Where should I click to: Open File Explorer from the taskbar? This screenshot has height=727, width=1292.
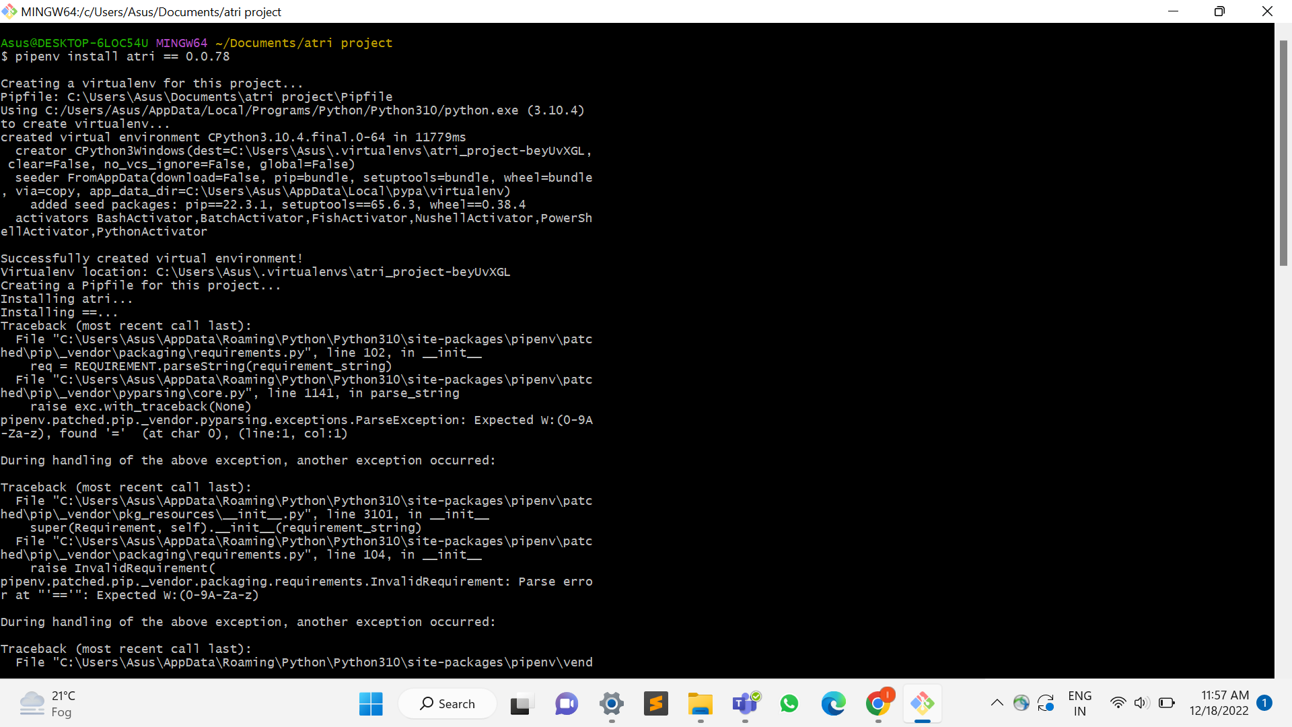click(701, 703)
